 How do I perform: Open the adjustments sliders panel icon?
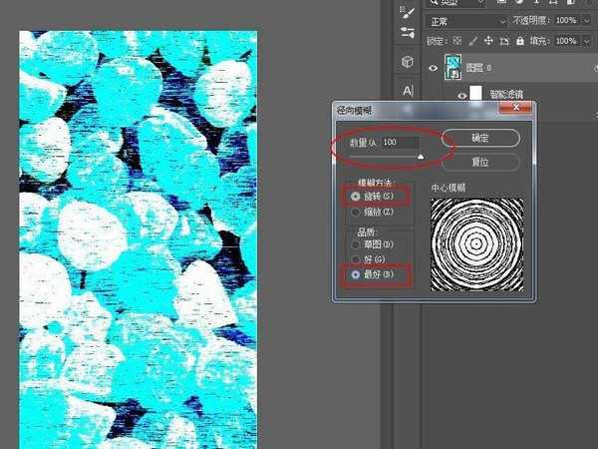coord(408,33)
